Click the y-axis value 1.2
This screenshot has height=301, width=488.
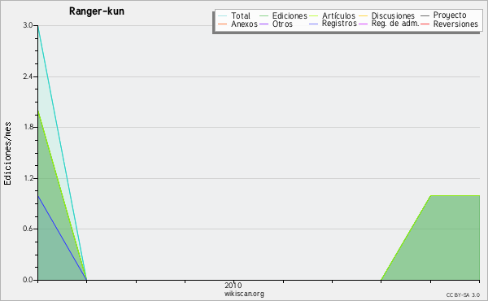pos(28,178)
